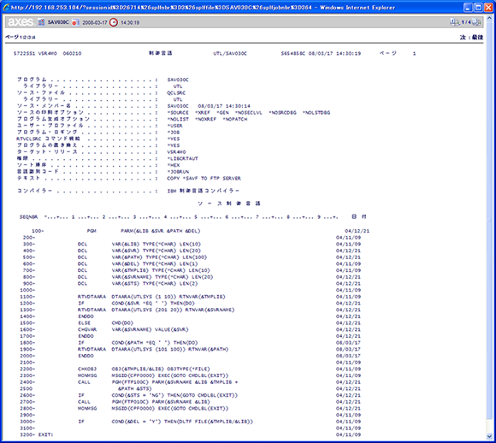The width and height of the screenshot is (496, 443).
Task: Click the previous page icon left of 1/4
Action: pos(455,22)
